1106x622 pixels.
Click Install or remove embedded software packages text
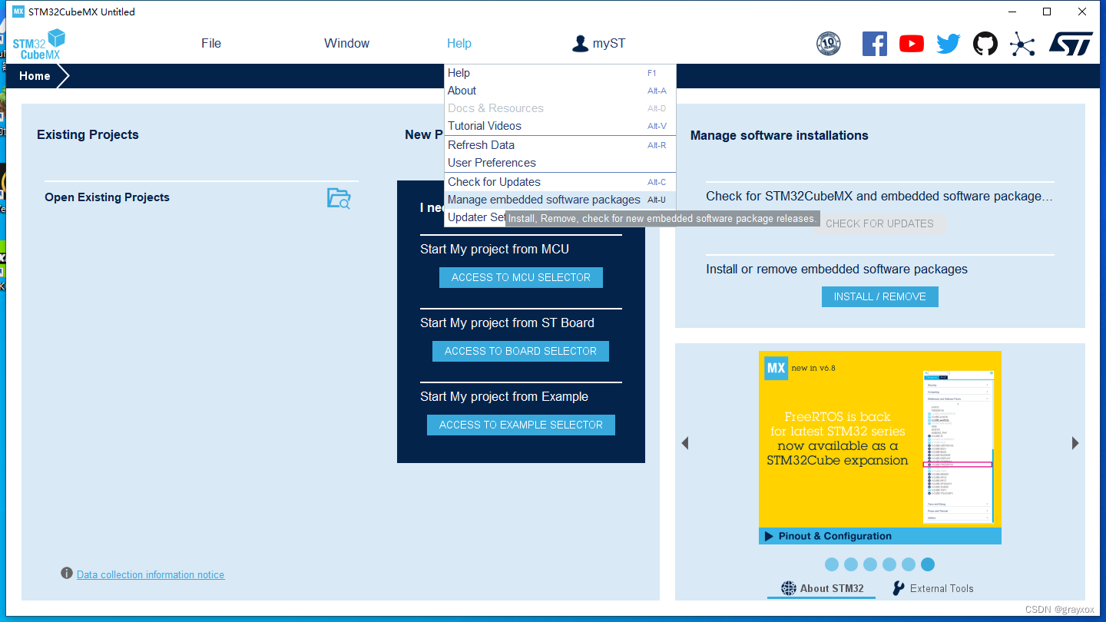pos(836,270)
